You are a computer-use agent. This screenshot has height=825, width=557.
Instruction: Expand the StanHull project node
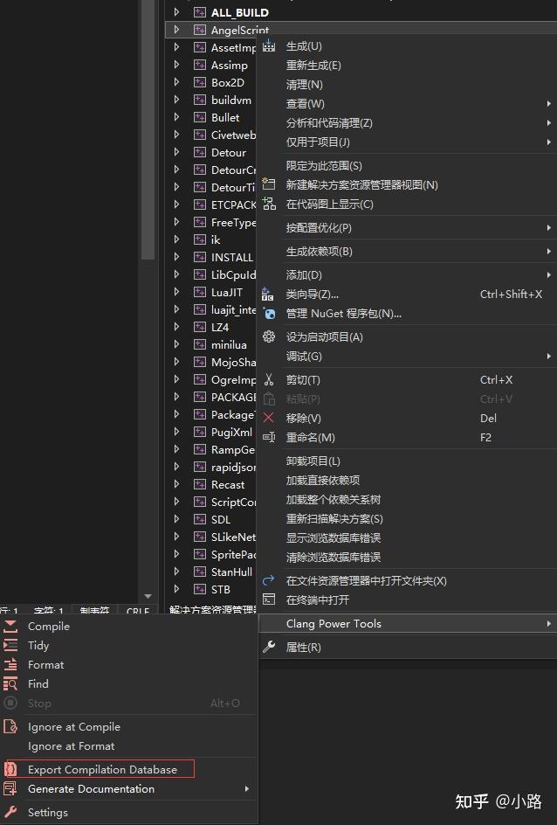(x=176, y=572)
